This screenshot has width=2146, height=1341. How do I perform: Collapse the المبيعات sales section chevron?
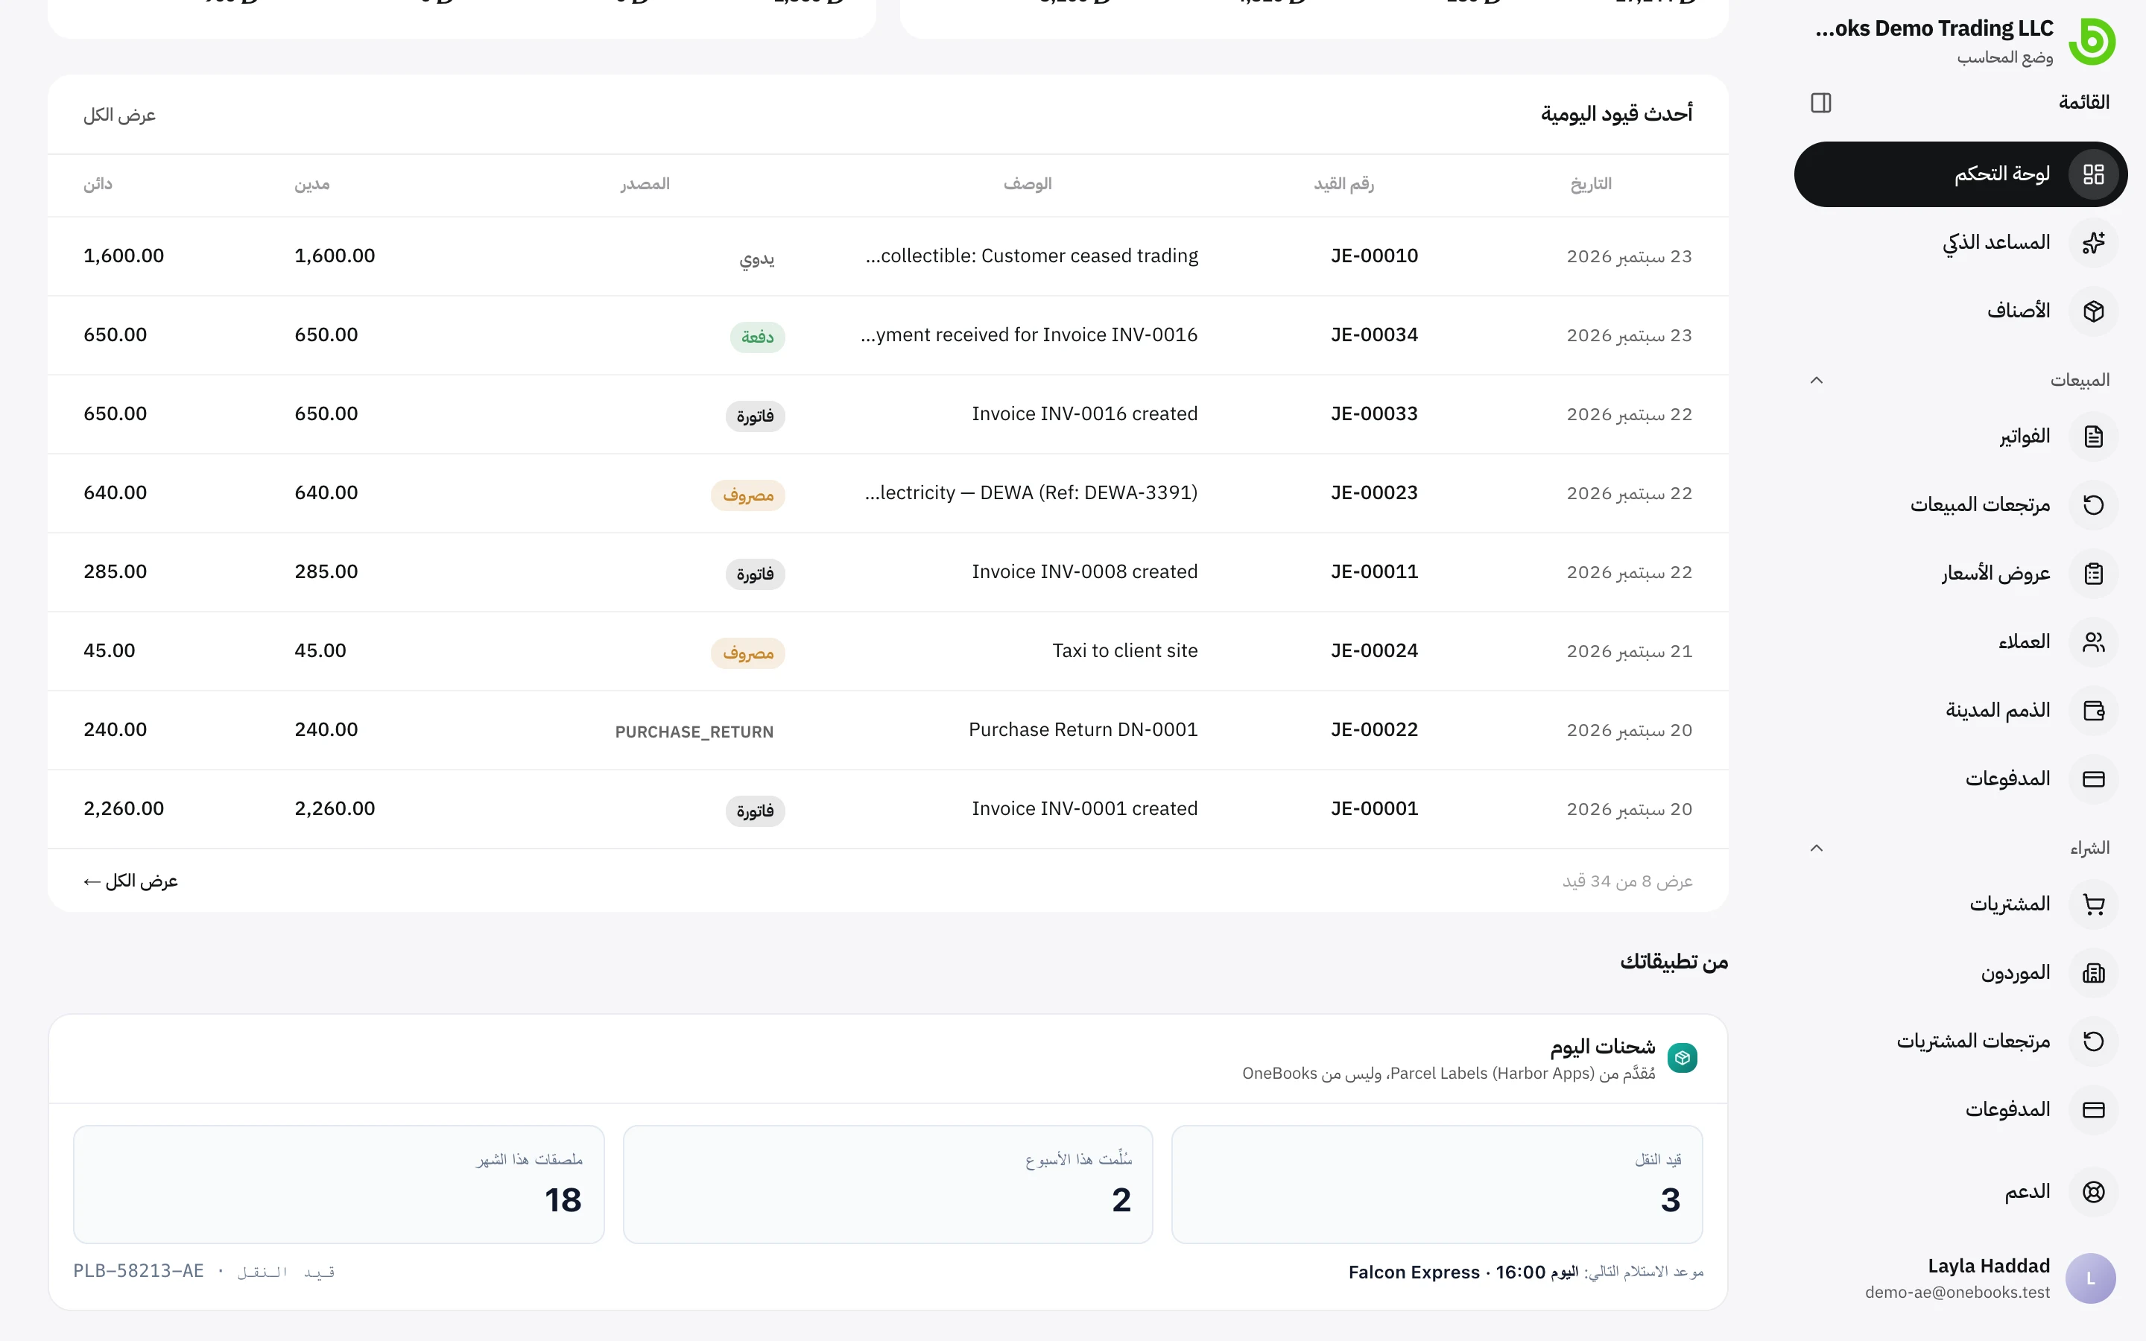coord(1816,381)
